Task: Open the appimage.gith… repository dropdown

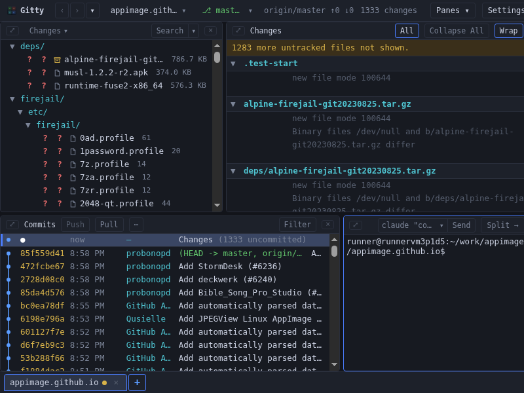Action: pyautogui.click(x=148, y=10)
